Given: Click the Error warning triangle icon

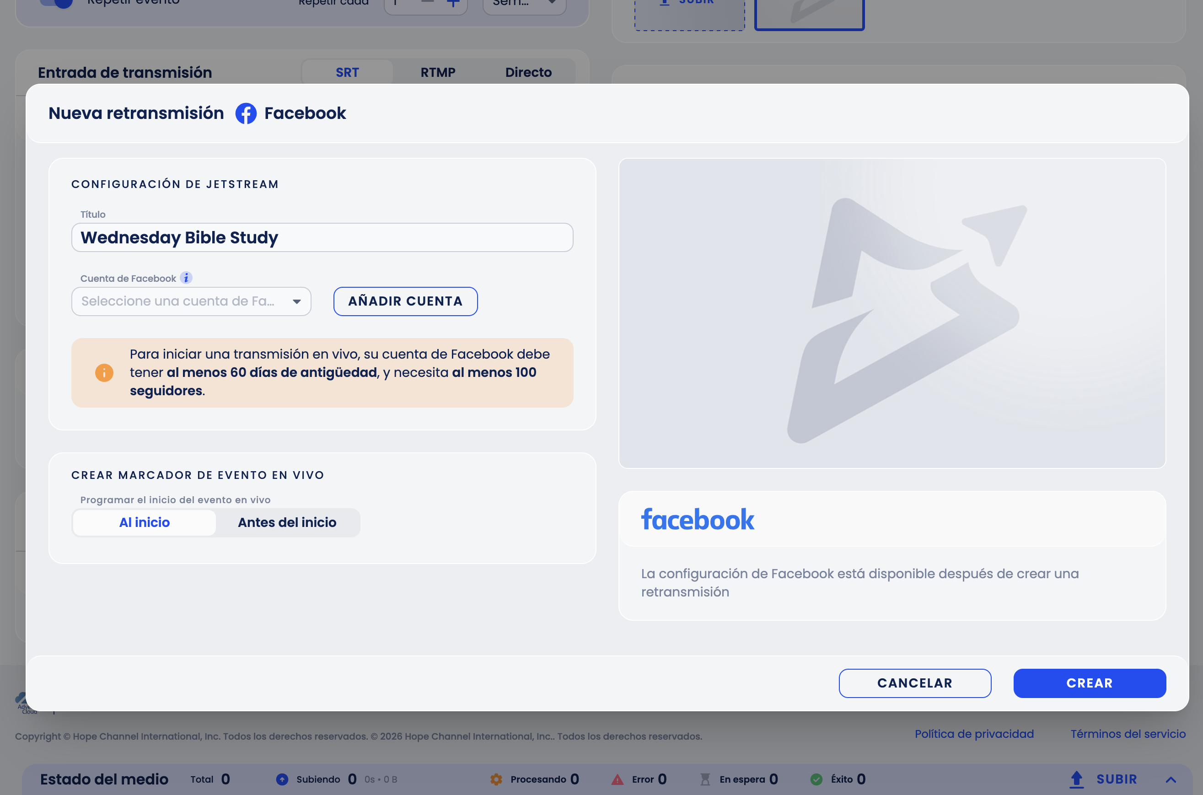Looking at the screenshot, I should [618, 779].
